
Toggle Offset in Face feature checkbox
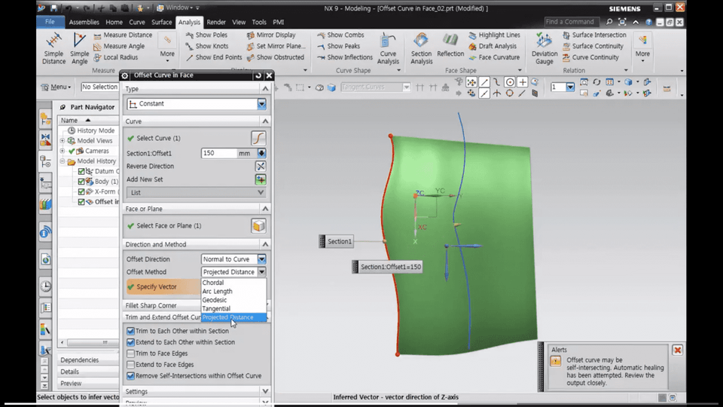81,202
